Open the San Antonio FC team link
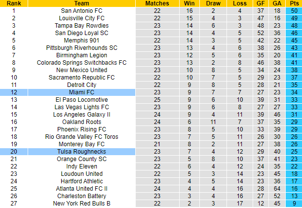 click(81, 10)
